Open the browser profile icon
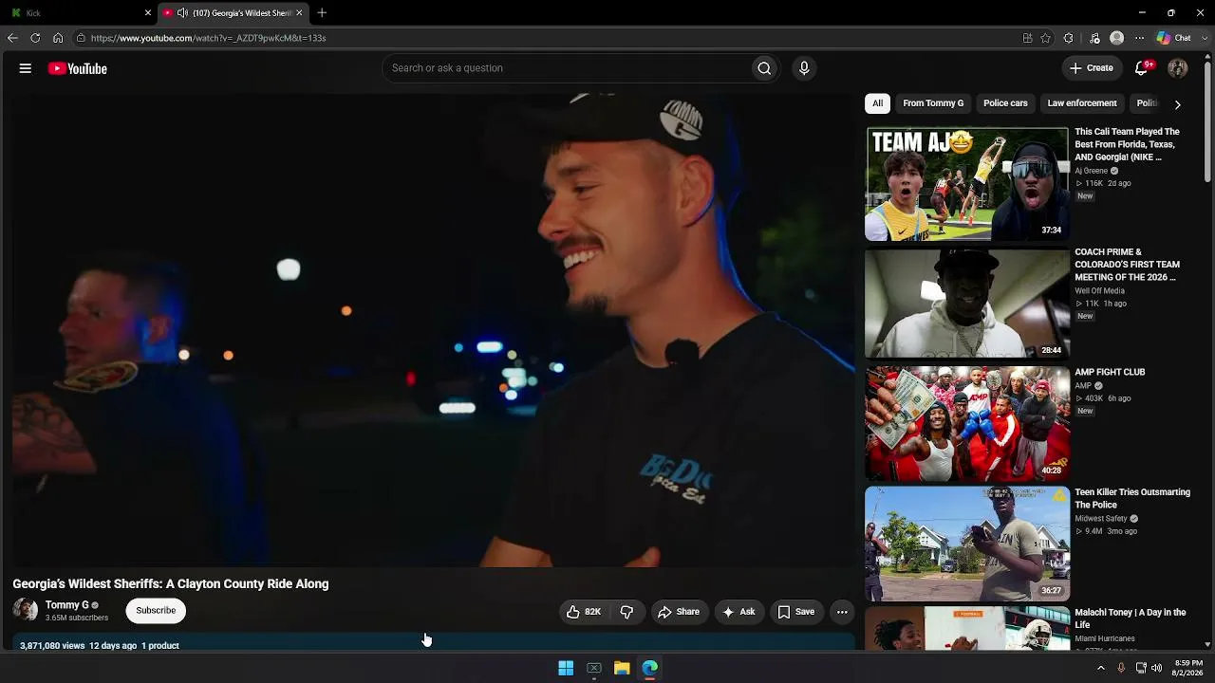1215x683 pixels. (1117, 38)
